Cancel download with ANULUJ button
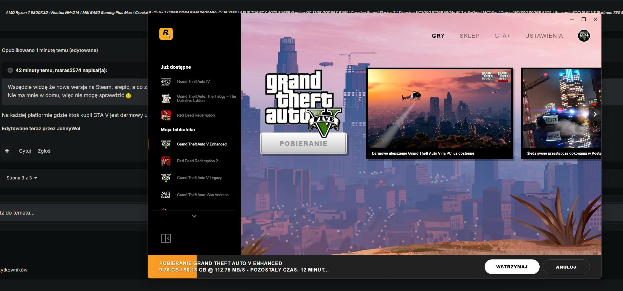The width and height of the screenshot is (623, 291). [566, 267]
